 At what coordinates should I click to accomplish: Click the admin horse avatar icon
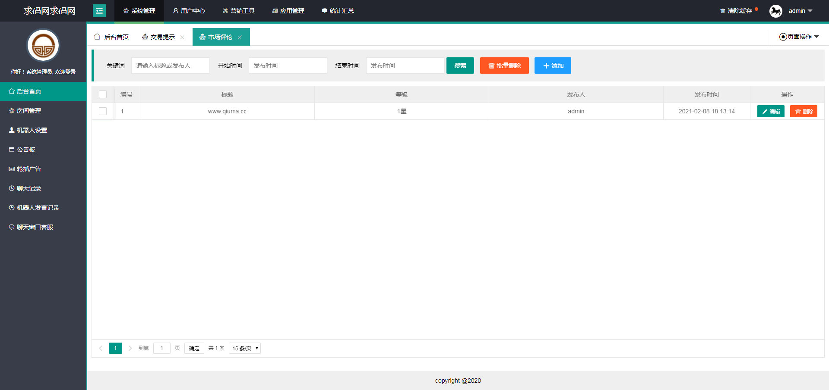775,11
